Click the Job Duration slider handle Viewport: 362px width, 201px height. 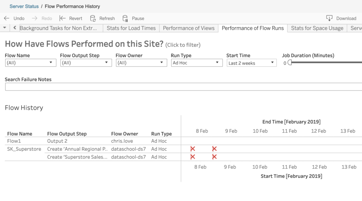tap(290, 63)
